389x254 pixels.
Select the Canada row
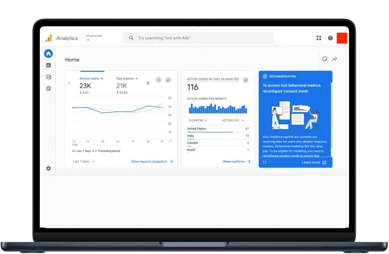point(218,143)
